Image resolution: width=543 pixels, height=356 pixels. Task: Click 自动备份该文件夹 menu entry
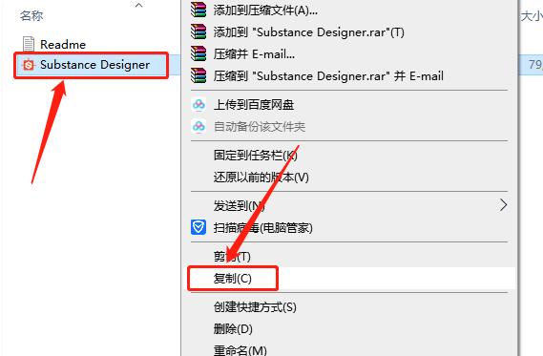click(x=349, y=126)
